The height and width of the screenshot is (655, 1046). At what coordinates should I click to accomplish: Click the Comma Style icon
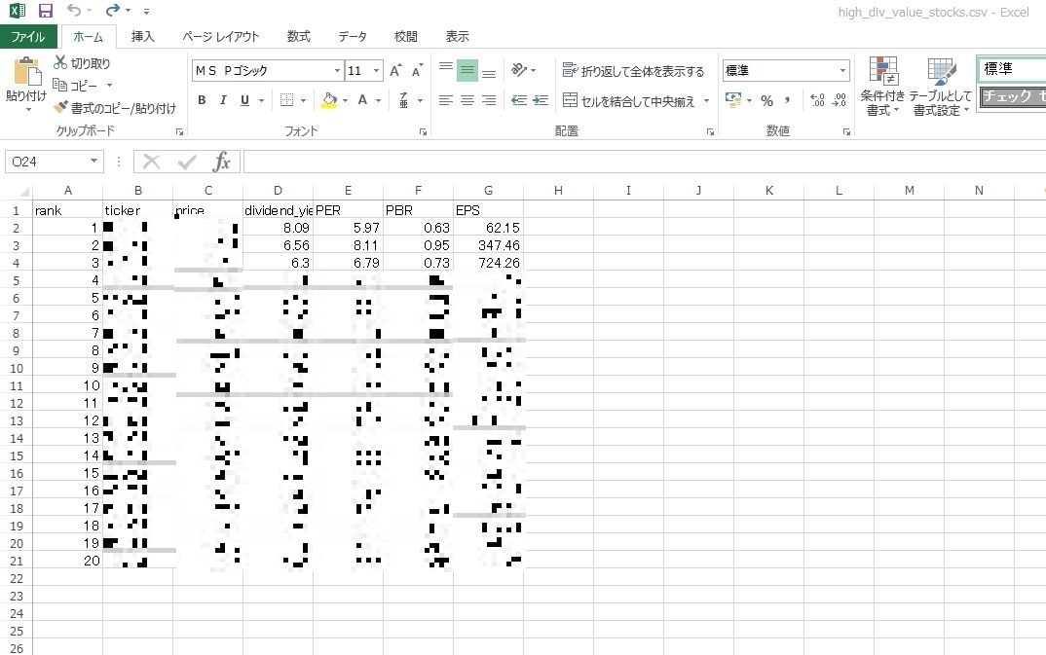pos(787,100)
